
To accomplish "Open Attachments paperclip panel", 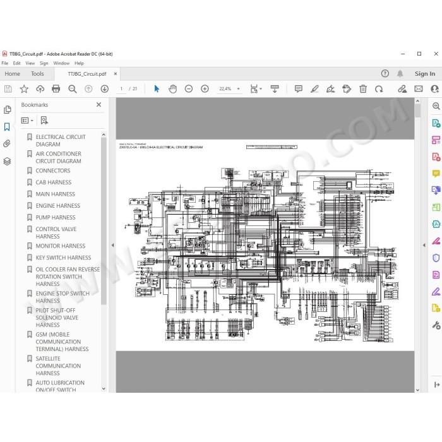I will point(7,144).
